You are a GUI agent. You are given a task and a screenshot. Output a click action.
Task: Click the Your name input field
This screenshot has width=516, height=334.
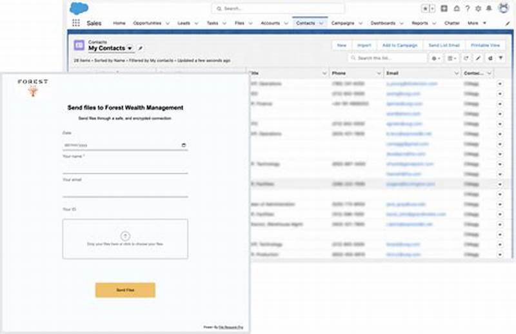pyautogui.click(x=125, y=167)
